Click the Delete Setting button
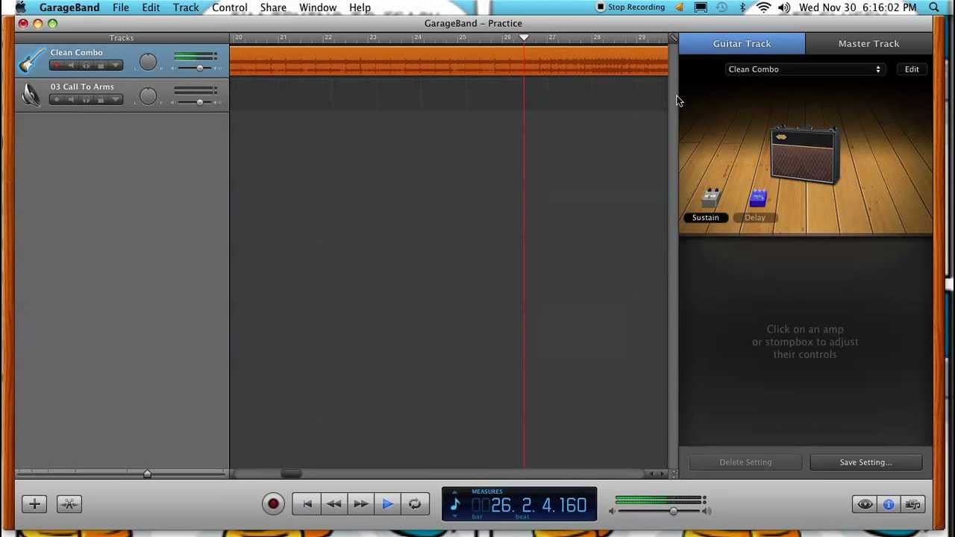This screenshot has height=537, width=955. [x=745, y=462]
